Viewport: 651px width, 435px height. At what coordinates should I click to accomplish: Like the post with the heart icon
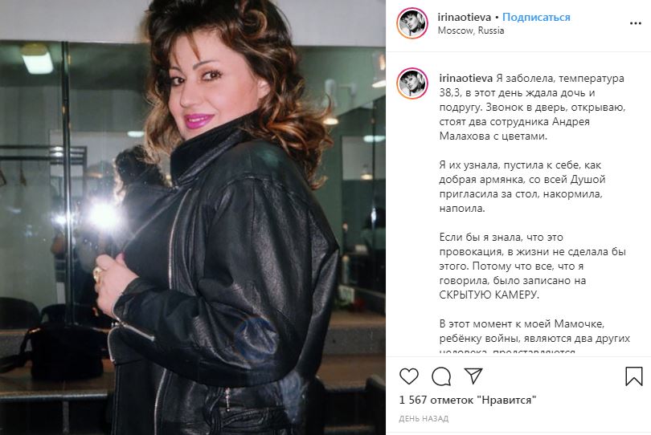coord(409,376)
